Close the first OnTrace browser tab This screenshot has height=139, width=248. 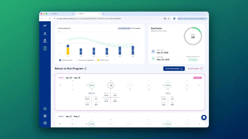pos(73,14)
